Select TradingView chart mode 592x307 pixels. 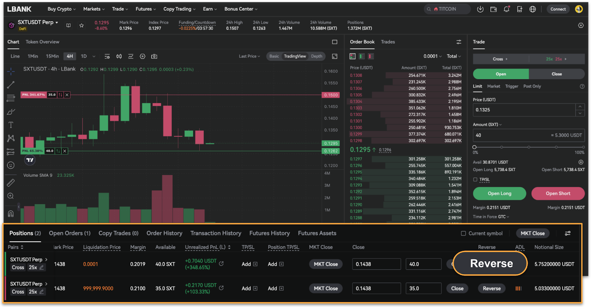[x=295, y=56]
